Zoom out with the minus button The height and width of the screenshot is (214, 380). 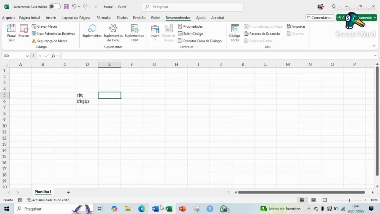[x=333, y=200]
